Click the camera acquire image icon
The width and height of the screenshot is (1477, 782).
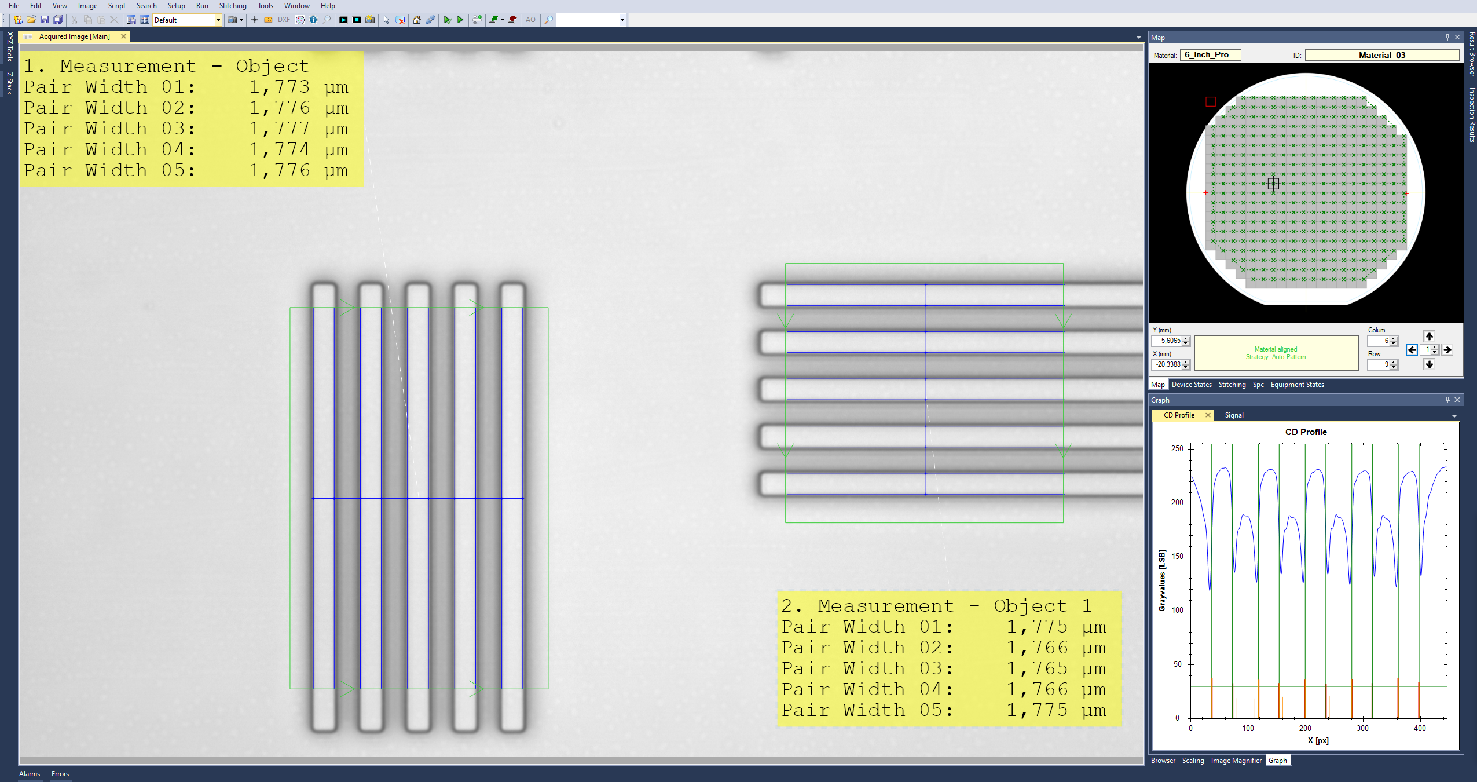pyautogui.click(x=232, y=20)
